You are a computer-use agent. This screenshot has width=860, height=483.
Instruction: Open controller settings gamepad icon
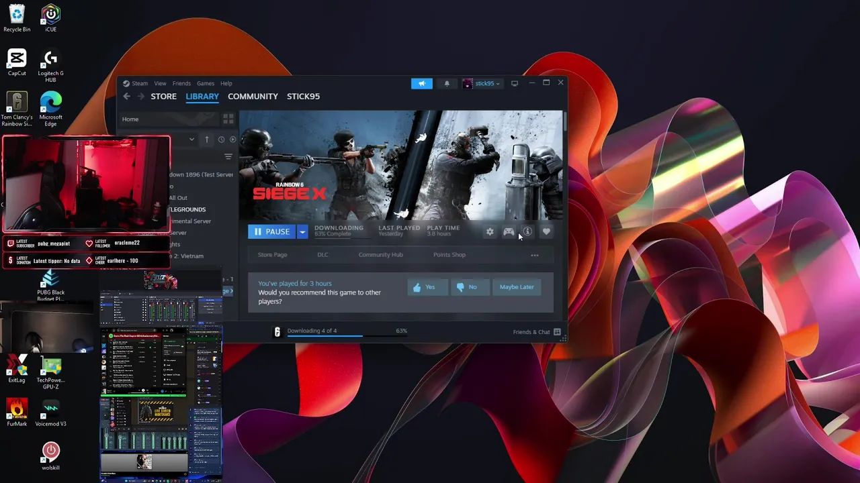509,231
